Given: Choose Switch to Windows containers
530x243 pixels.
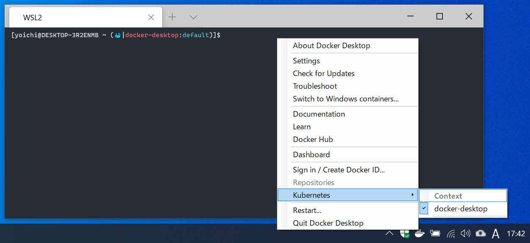Looking at the screenshot, I should 348,99.
